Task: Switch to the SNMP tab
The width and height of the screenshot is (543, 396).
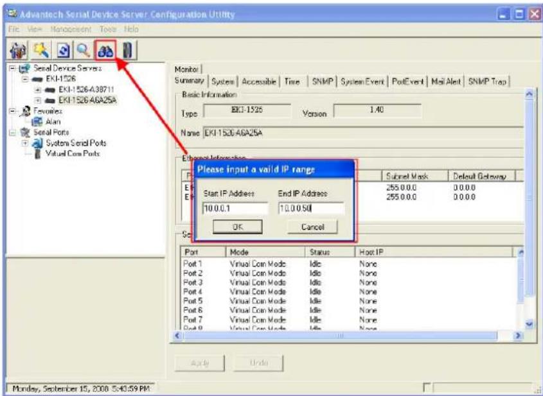Action: [323, 82]
